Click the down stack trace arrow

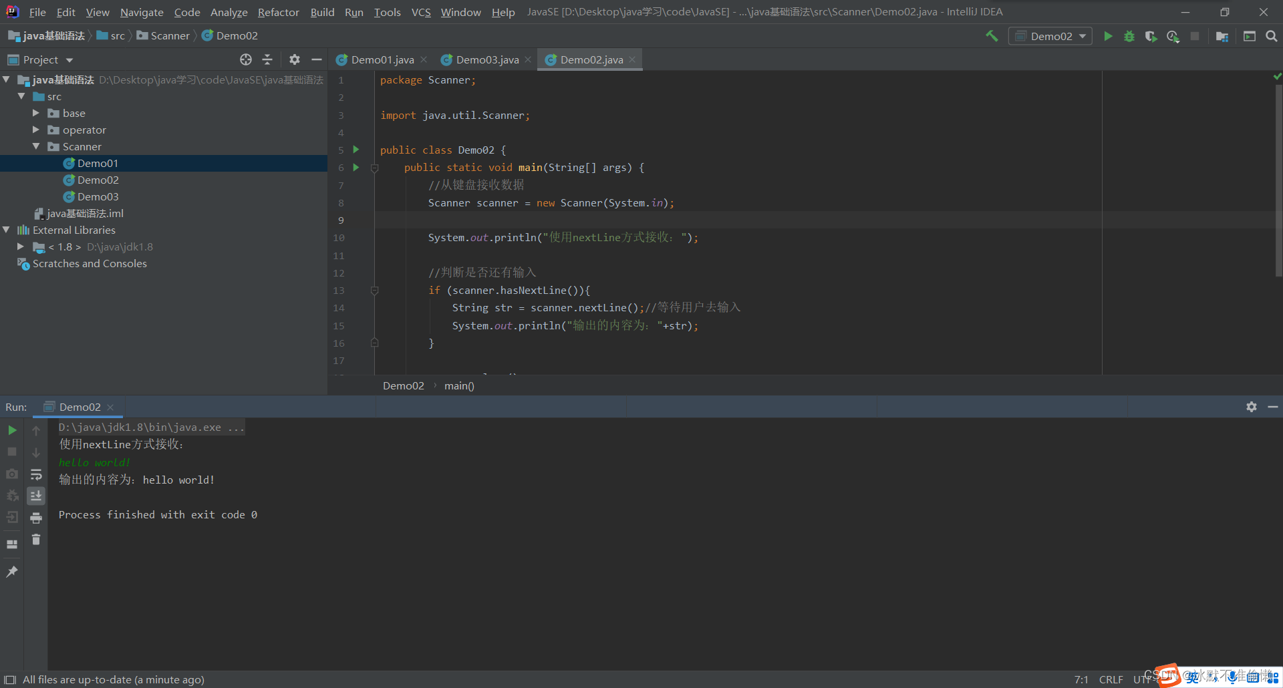(36, 452)
